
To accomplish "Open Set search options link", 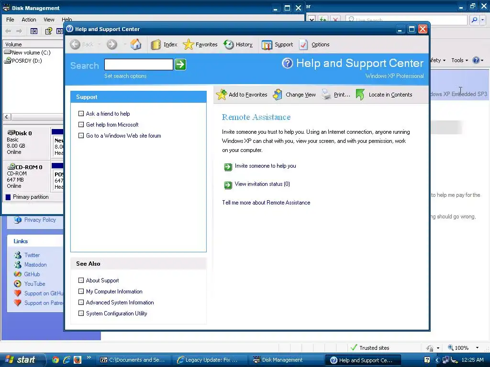I will coord(125,76).
